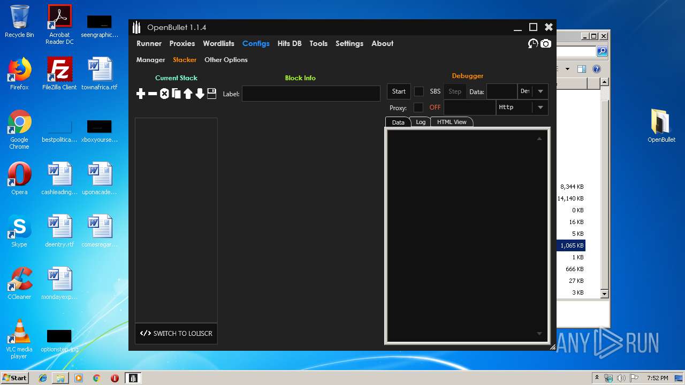Click the proxy address input field

(469, 107)
